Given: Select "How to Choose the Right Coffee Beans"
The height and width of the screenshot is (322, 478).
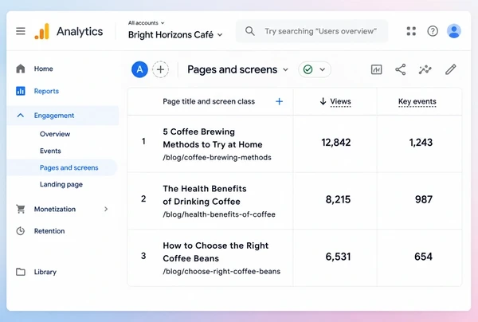Looking at the screenshot, I should tap(216, 252).
